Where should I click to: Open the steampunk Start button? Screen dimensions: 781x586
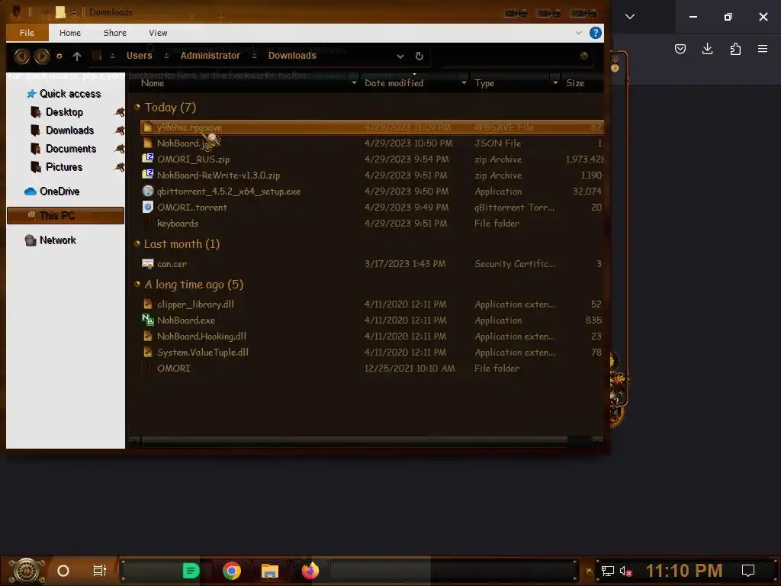[x=27, y=571]
